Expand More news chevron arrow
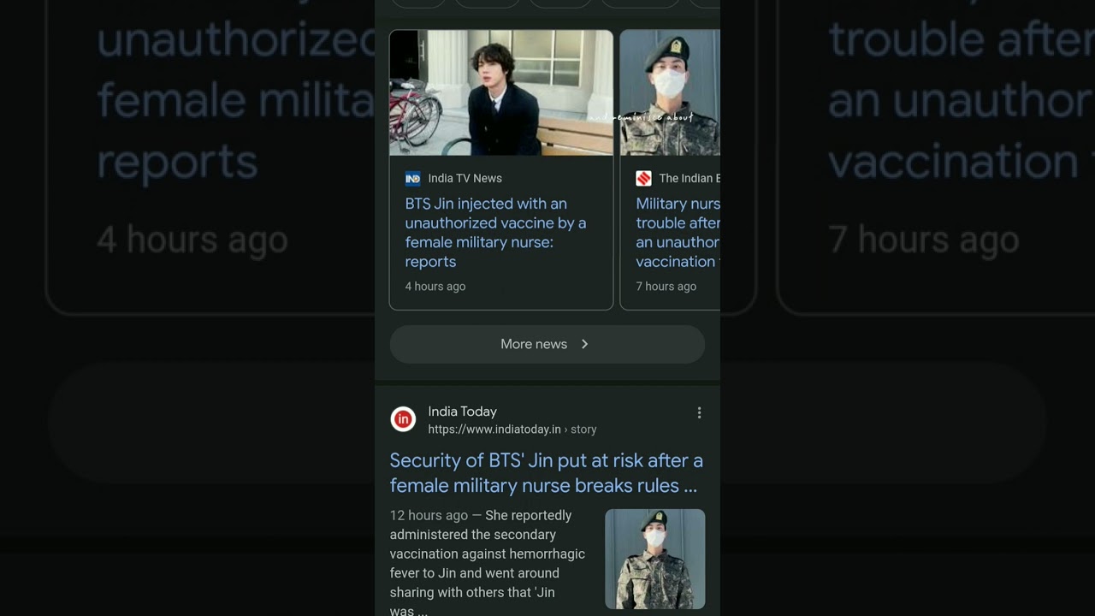Viewport: 1095px width, 616px height. pyautogui.click(x=585, y=344)
